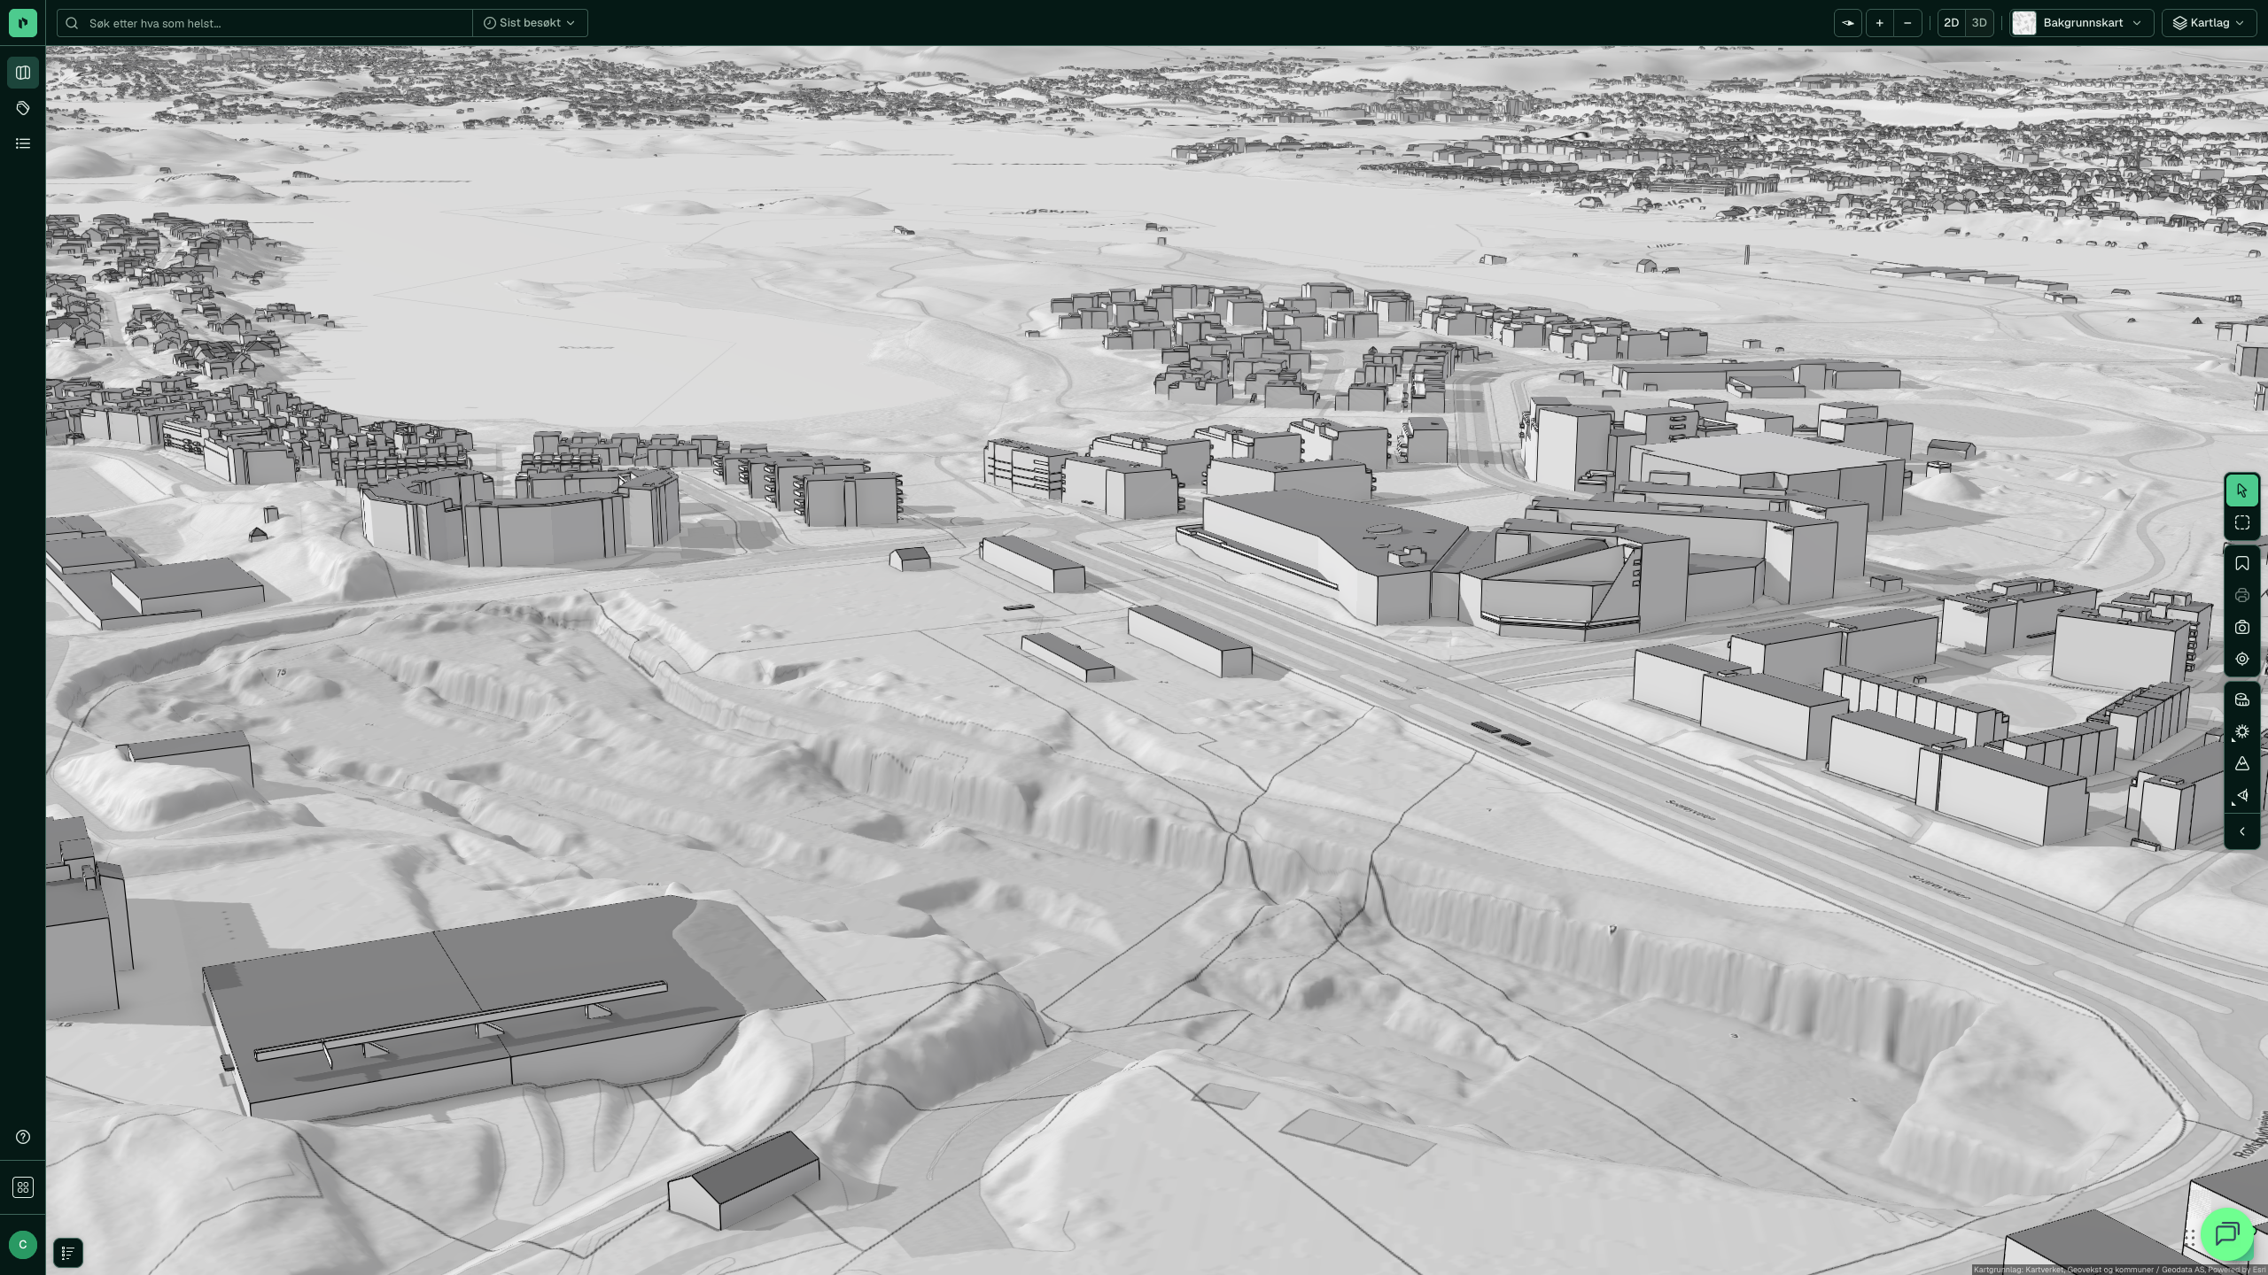
Task: Open the map legend button
Action: point(68,1253)
